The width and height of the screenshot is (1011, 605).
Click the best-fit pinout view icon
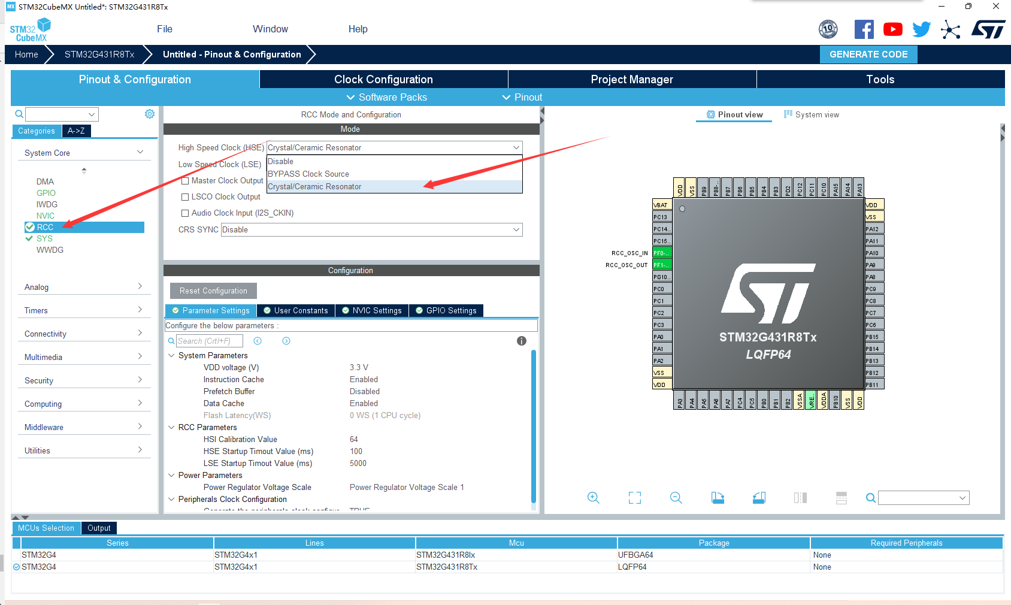(x=634, y=498)
